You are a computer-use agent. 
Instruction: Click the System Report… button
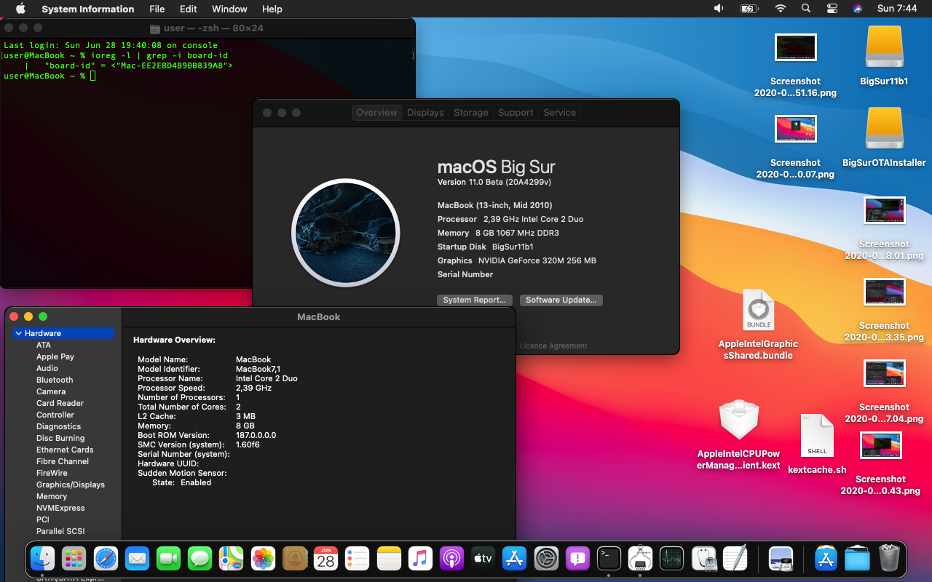(475, 300)
